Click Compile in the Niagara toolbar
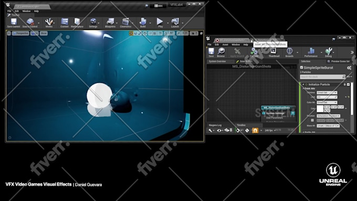357x201 pixels. click(254, 52)
